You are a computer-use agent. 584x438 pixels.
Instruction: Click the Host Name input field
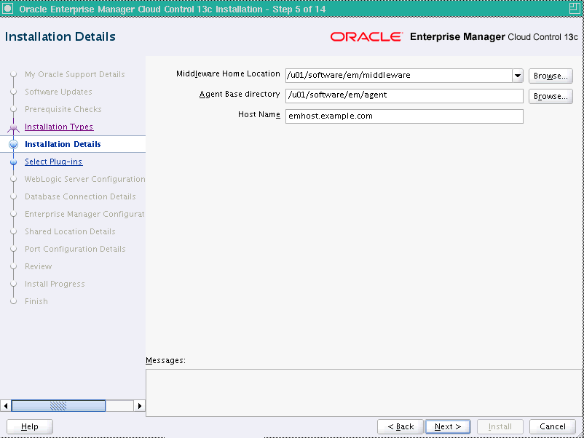click(404, 116)
